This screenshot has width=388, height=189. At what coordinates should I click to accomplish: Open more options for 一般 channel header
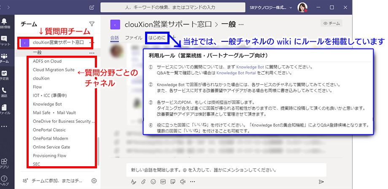[x=240, y=24]
